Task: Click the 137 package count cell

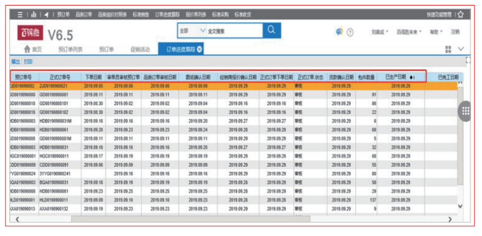Action: 366,200
